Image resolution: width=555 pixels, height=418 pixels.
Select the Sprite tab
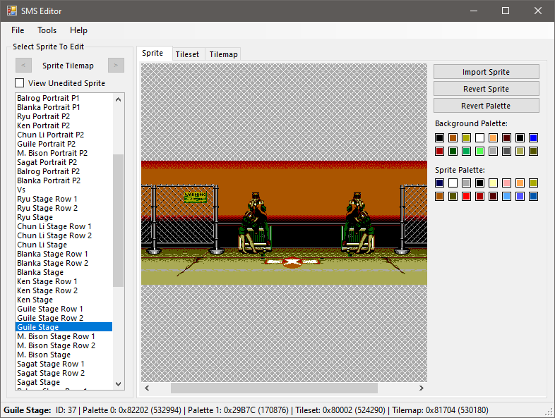click(x=153, y=53)
